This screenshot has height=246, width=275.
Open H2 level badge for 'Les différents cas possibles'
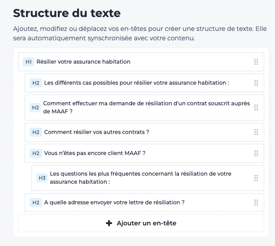point(36,83)
